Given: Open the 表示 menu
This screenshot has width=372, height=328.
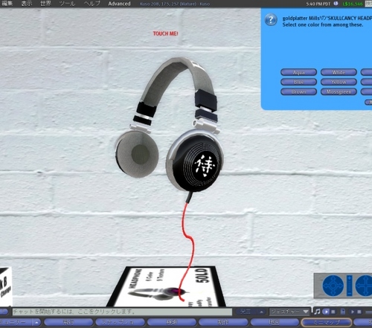Looking at the screenshot, I should [27, 4].
